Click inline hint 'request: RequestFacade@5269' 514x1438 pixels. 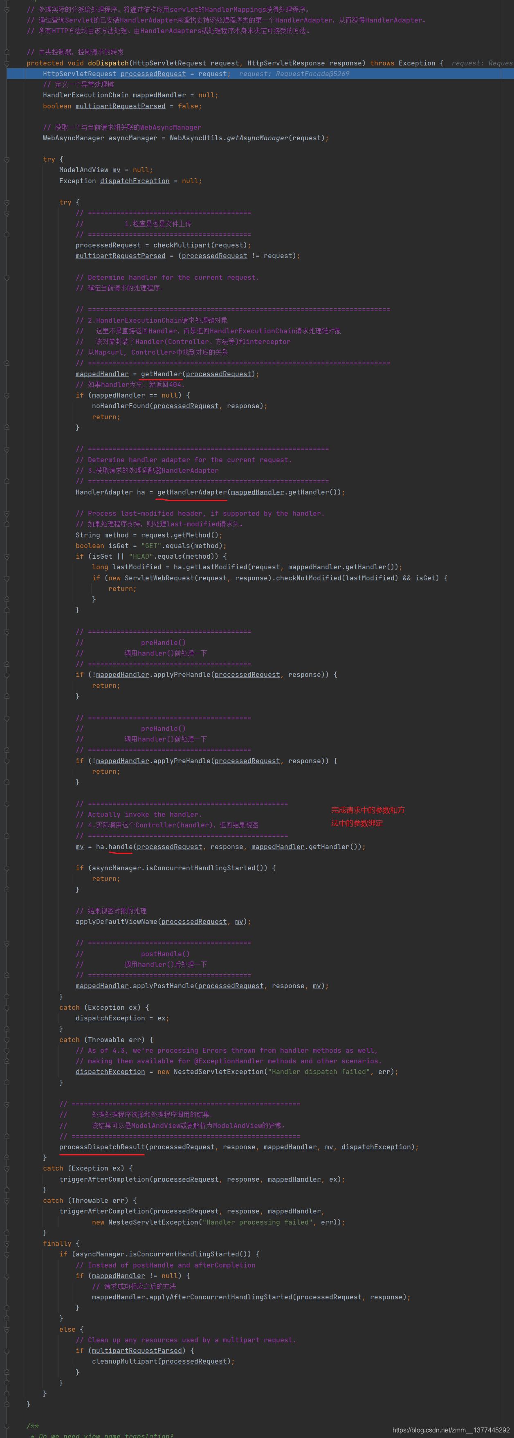point(294,74)
